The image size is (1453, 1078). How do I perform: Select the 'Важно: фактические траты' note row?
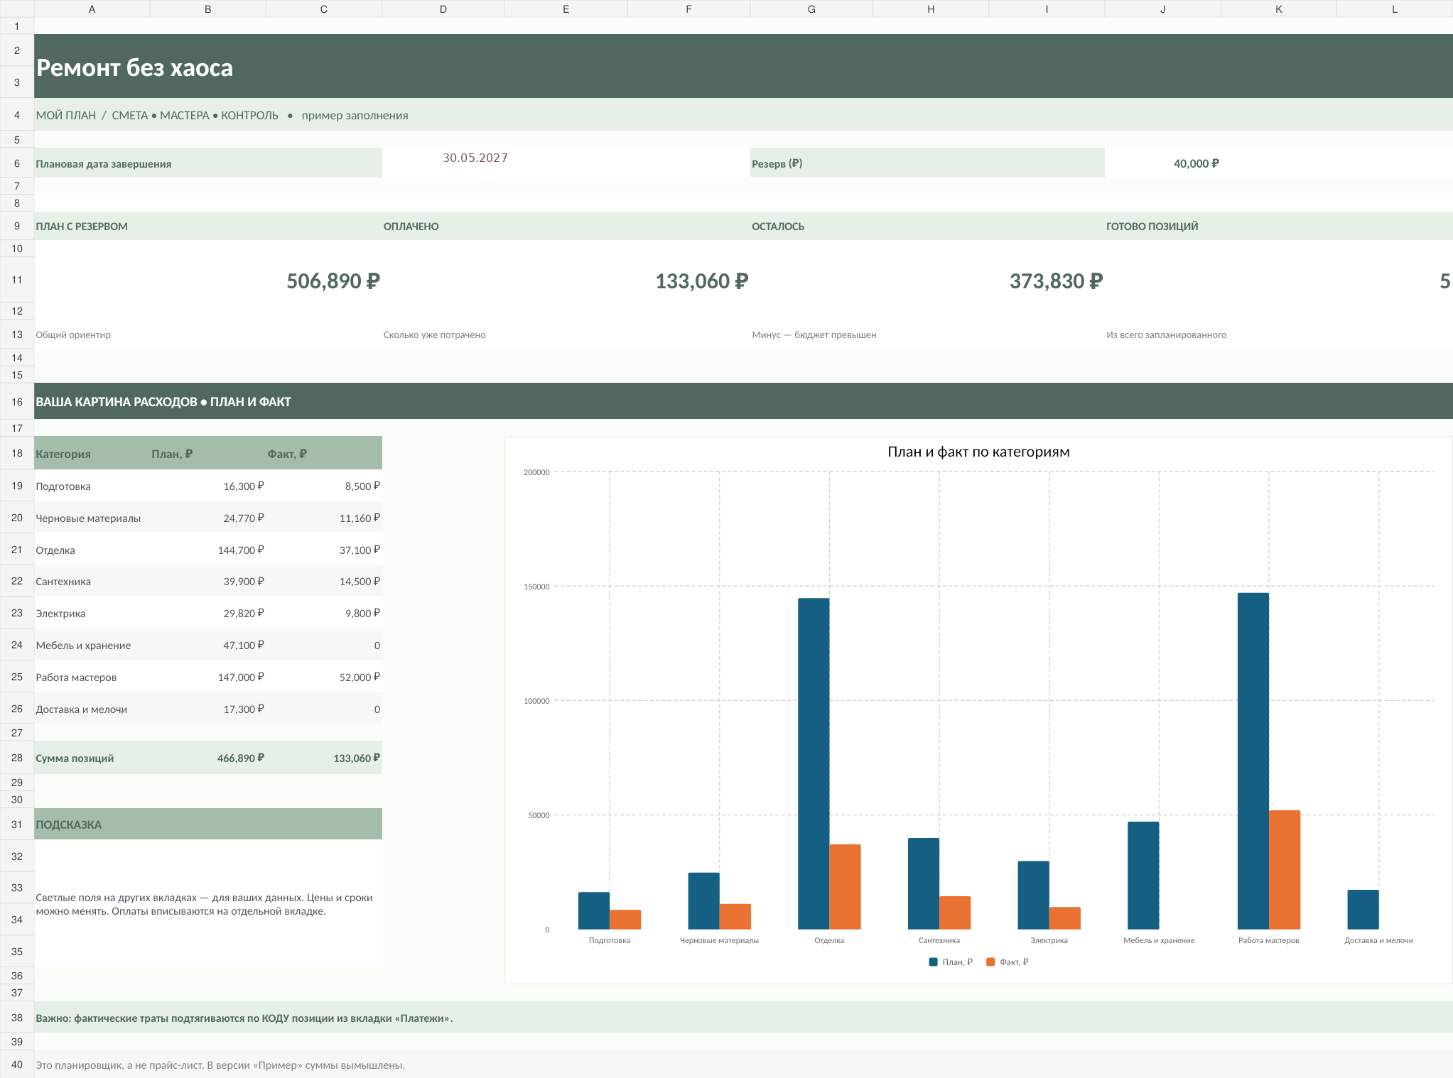(743, 1018)
